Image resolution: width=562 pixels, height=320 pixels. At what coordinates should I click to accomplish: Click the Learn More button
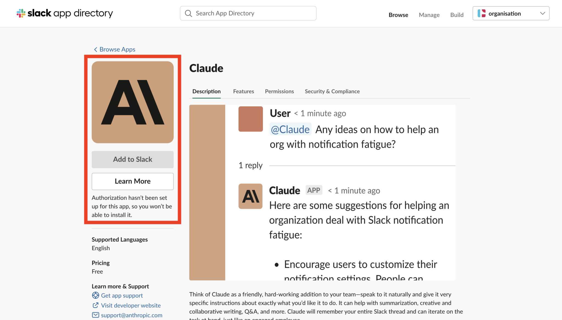[x=133, y=181]
